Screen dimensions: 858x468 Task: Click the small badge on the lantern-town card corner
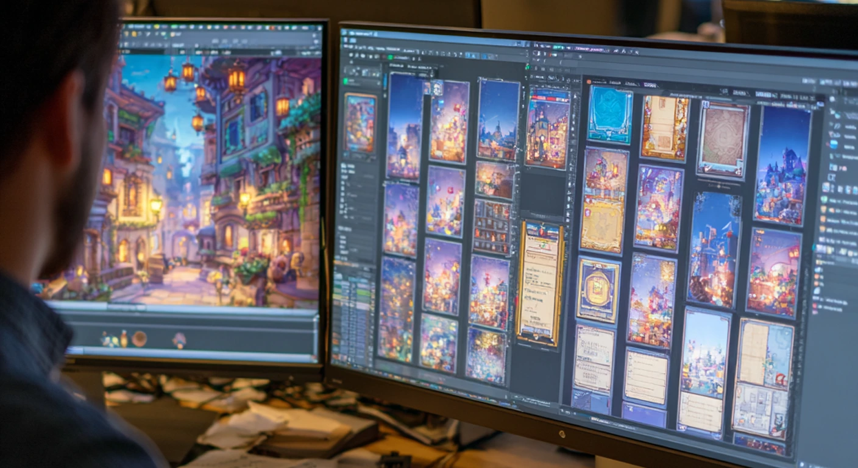437,89
